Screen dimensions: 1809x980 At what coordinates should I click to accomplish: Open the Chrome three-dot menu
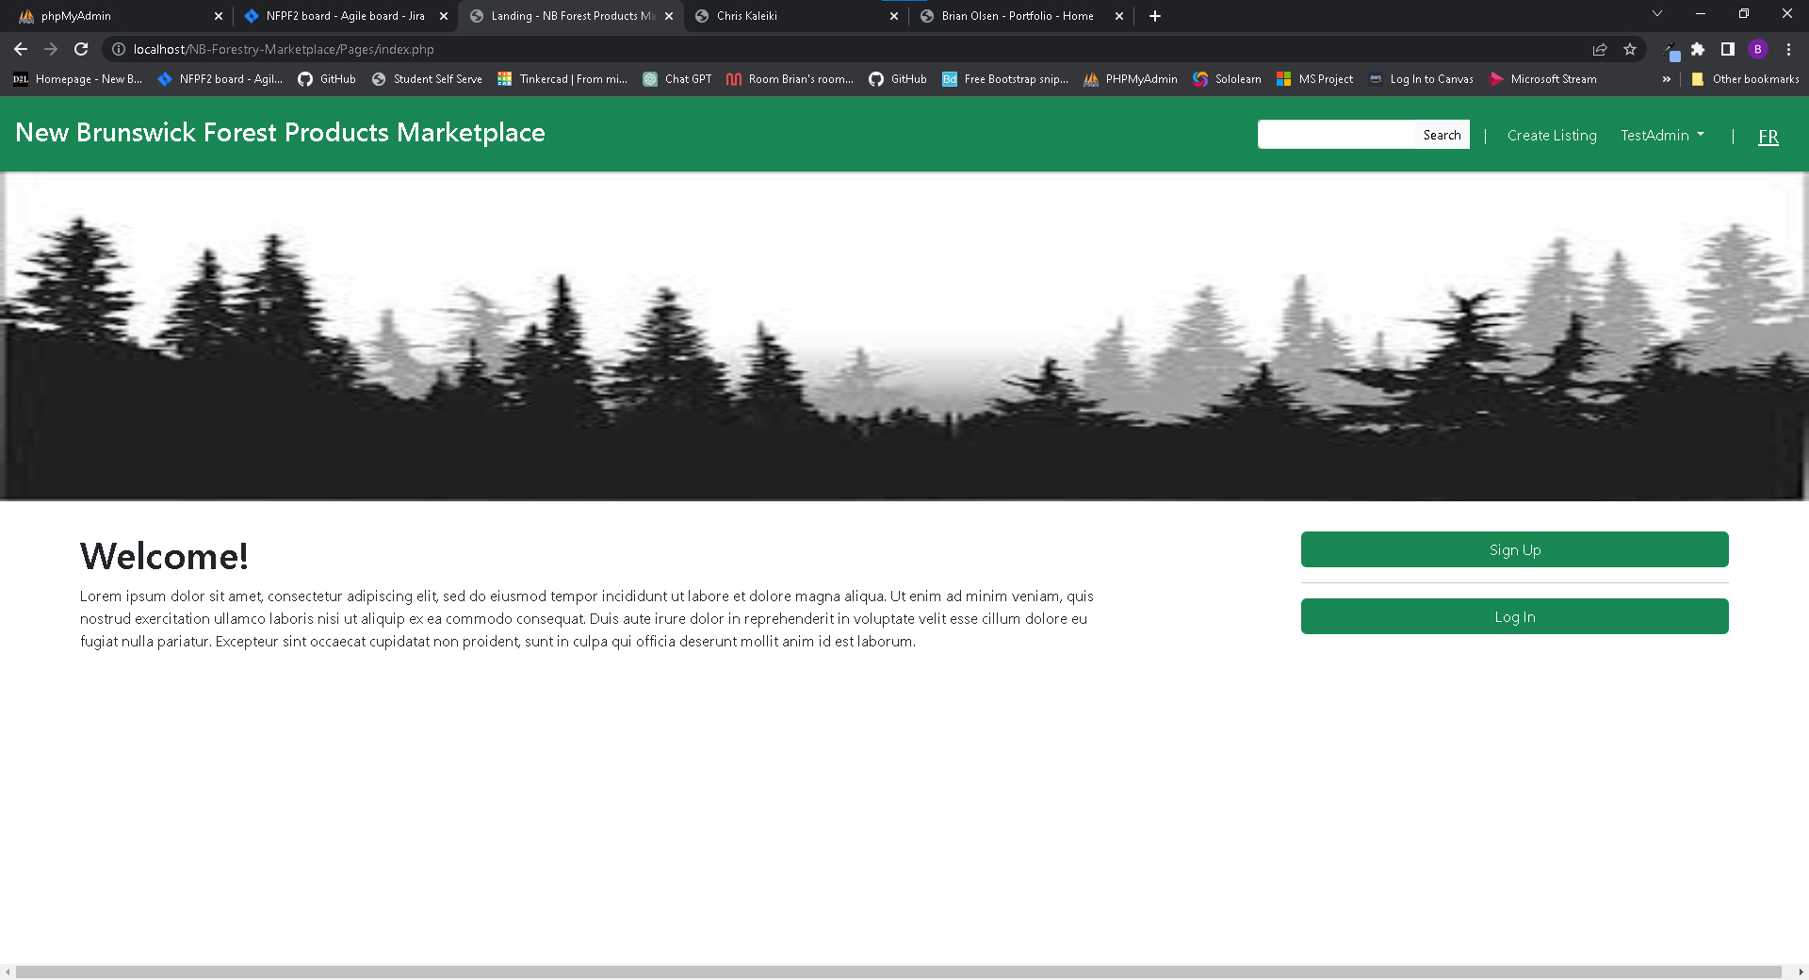[x=1788, y=49]
